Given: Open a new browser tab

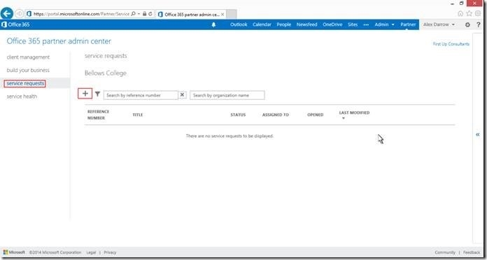Looking at the screenshot, I should [232, 14].
